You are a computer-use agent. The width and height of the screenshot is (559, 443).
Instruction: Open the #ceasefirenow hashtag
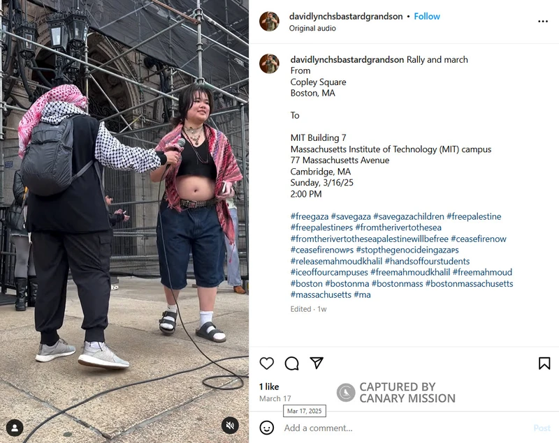point(478,239)
